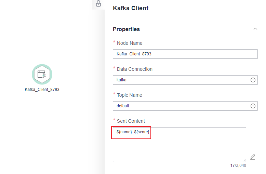
Task: Click the Data Connection field label
Action: (135, 69)
